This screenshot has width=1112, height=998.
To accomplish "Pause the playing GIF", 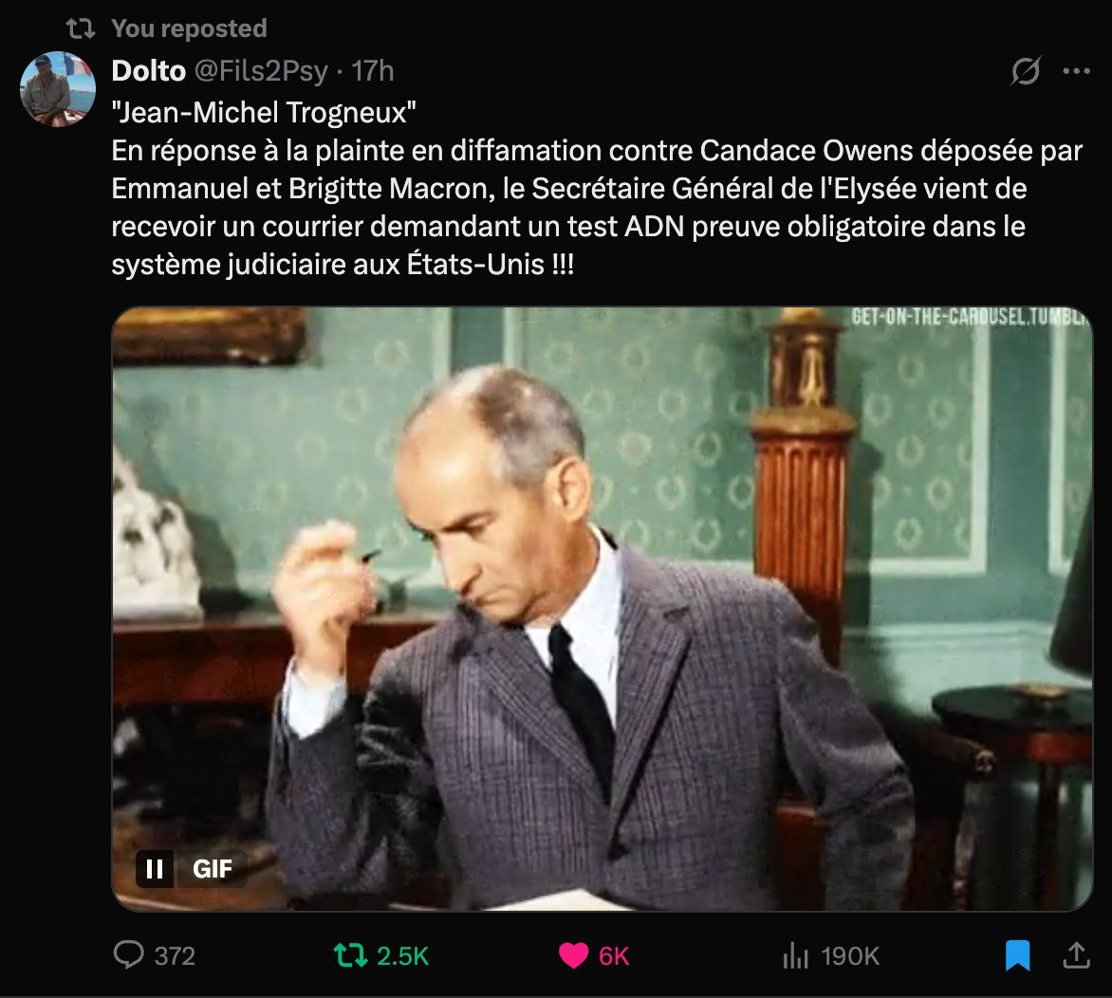I will (x=155, y=868).
